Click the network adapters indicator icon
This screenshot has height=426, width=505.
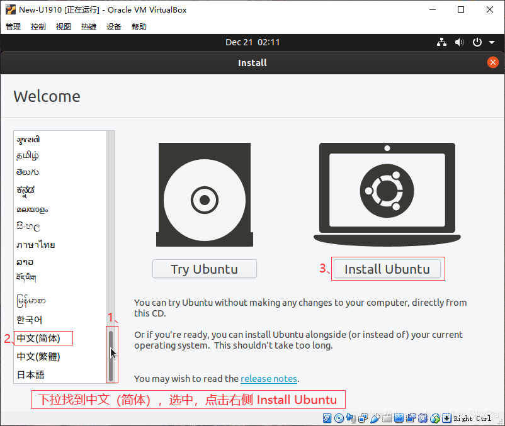coord(363,418)
